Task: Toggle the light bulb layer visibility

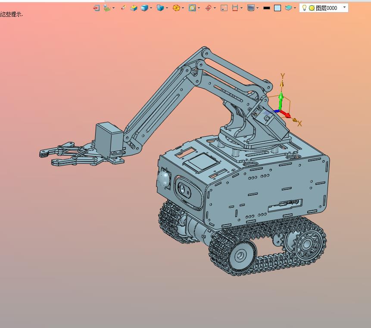Action: click(x=305, y=8)
